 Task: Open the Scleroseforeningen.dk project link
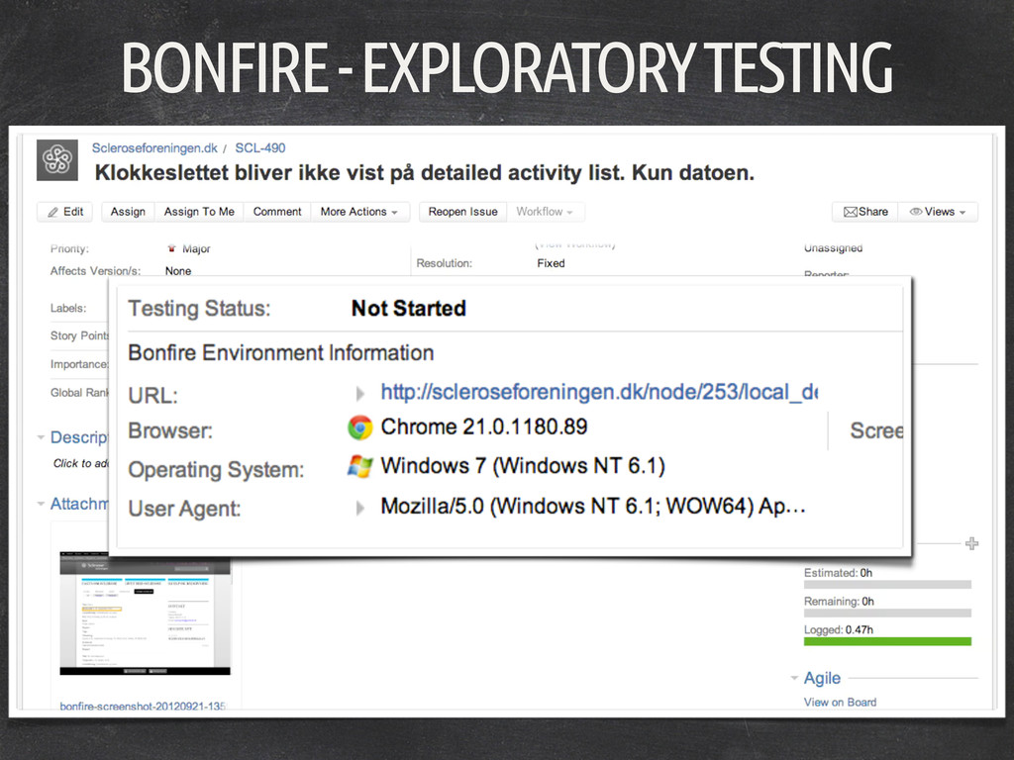pyautogui.click(x=154, y=148)
